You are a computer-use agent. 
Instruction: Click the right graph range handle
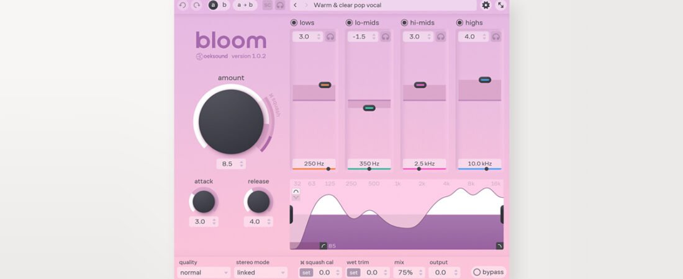[x=502, y=215]
